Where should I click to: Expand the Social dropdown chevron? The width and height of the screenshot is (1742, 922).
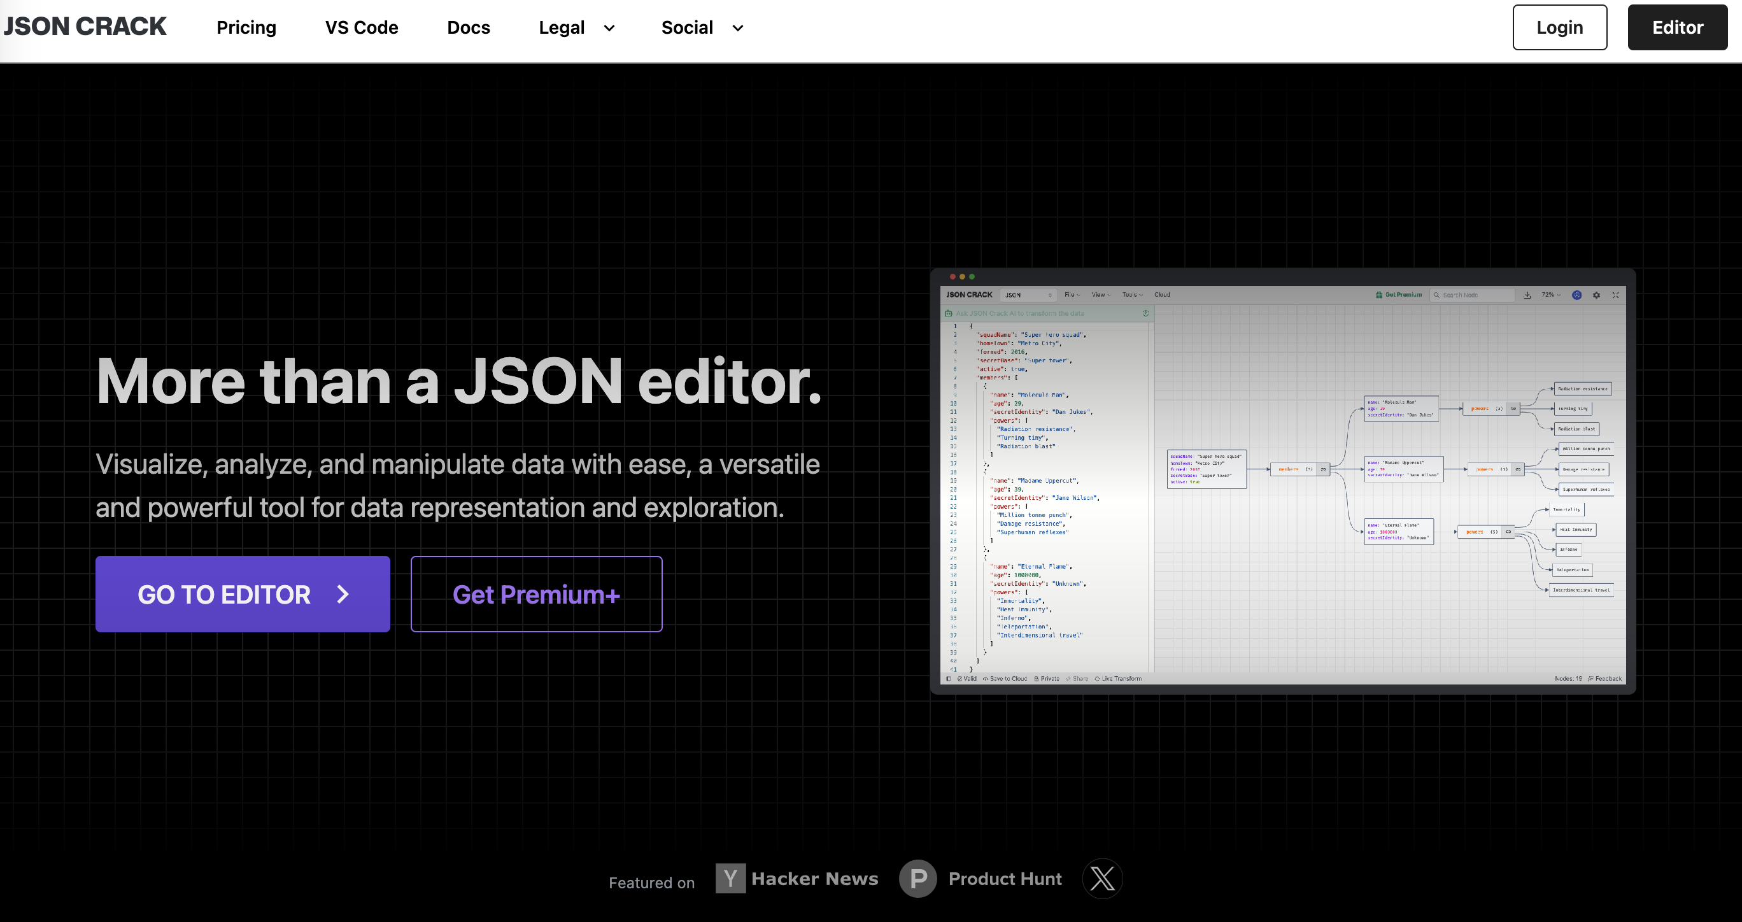pos(738,28)
